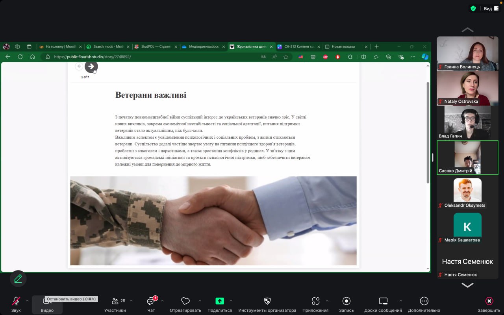The width and height of the screenshot is (504, 315).
Task: Open the Zoom Chat panel
Action: 151,302
